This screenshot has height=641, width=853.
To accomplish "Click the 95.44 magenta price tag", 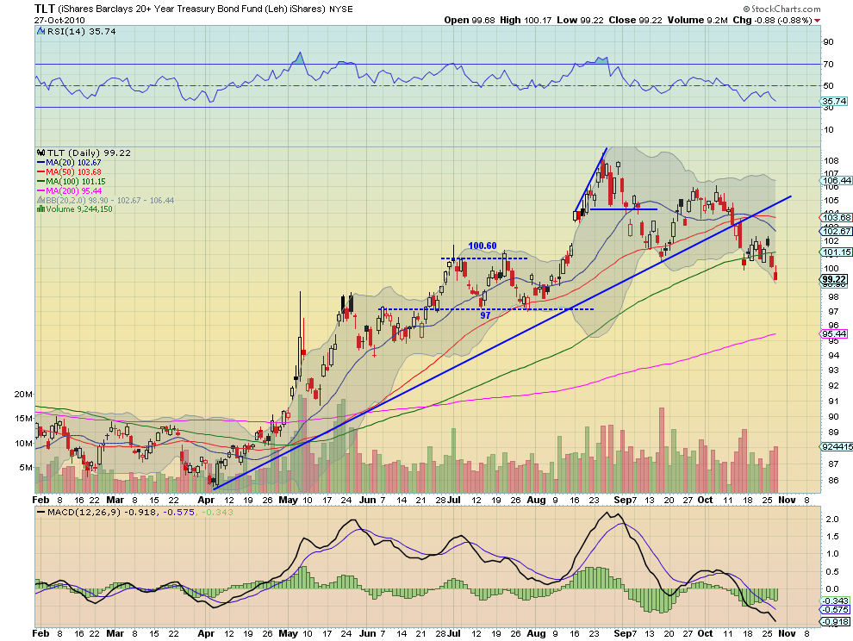I will pos(834,334).
